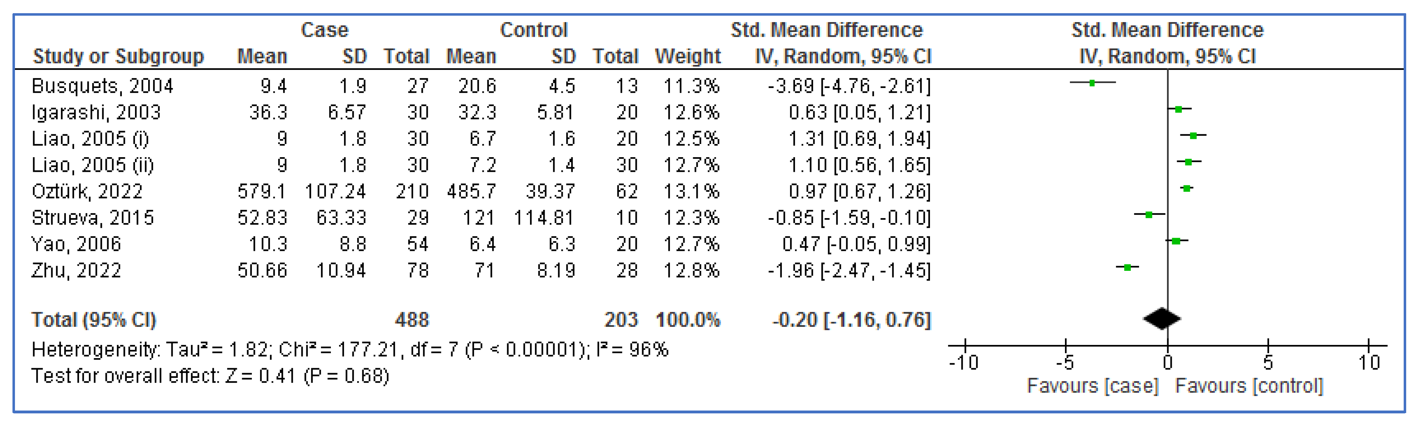Click the Busquets, 2004 green effect marker
Viewport: 1419px width, 423px height.
(x=1092, y=83)
